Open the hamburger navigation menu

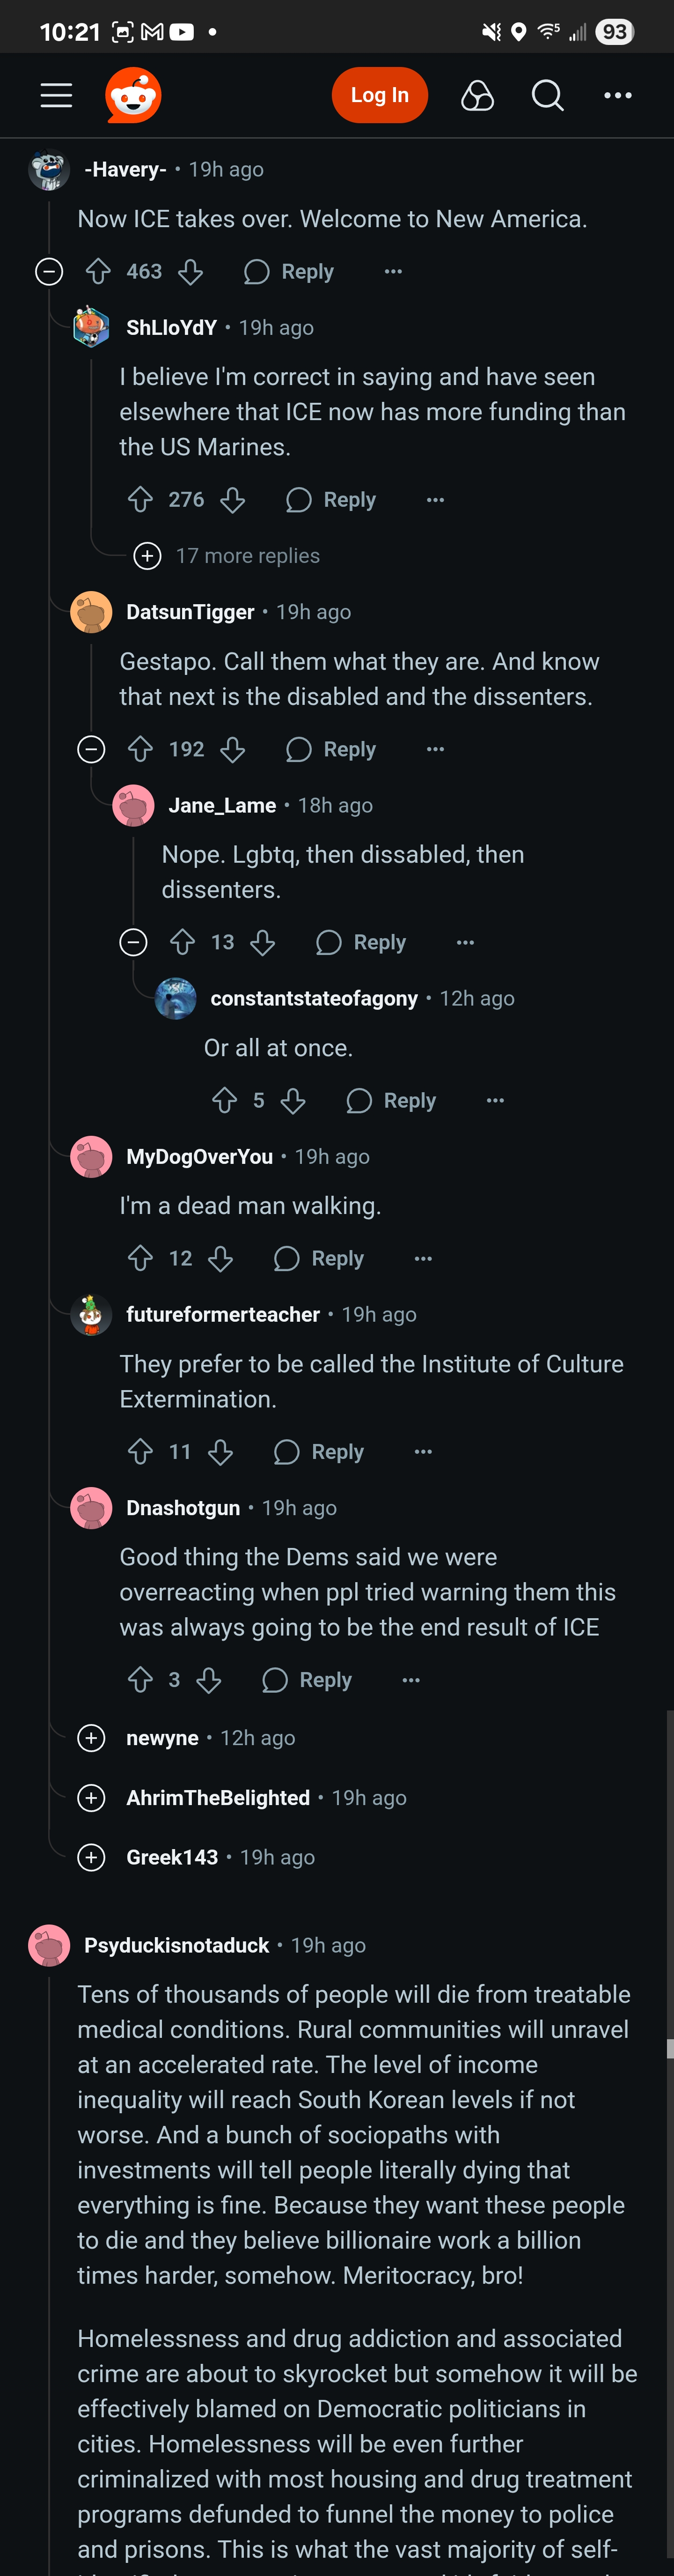click(56, 95)
